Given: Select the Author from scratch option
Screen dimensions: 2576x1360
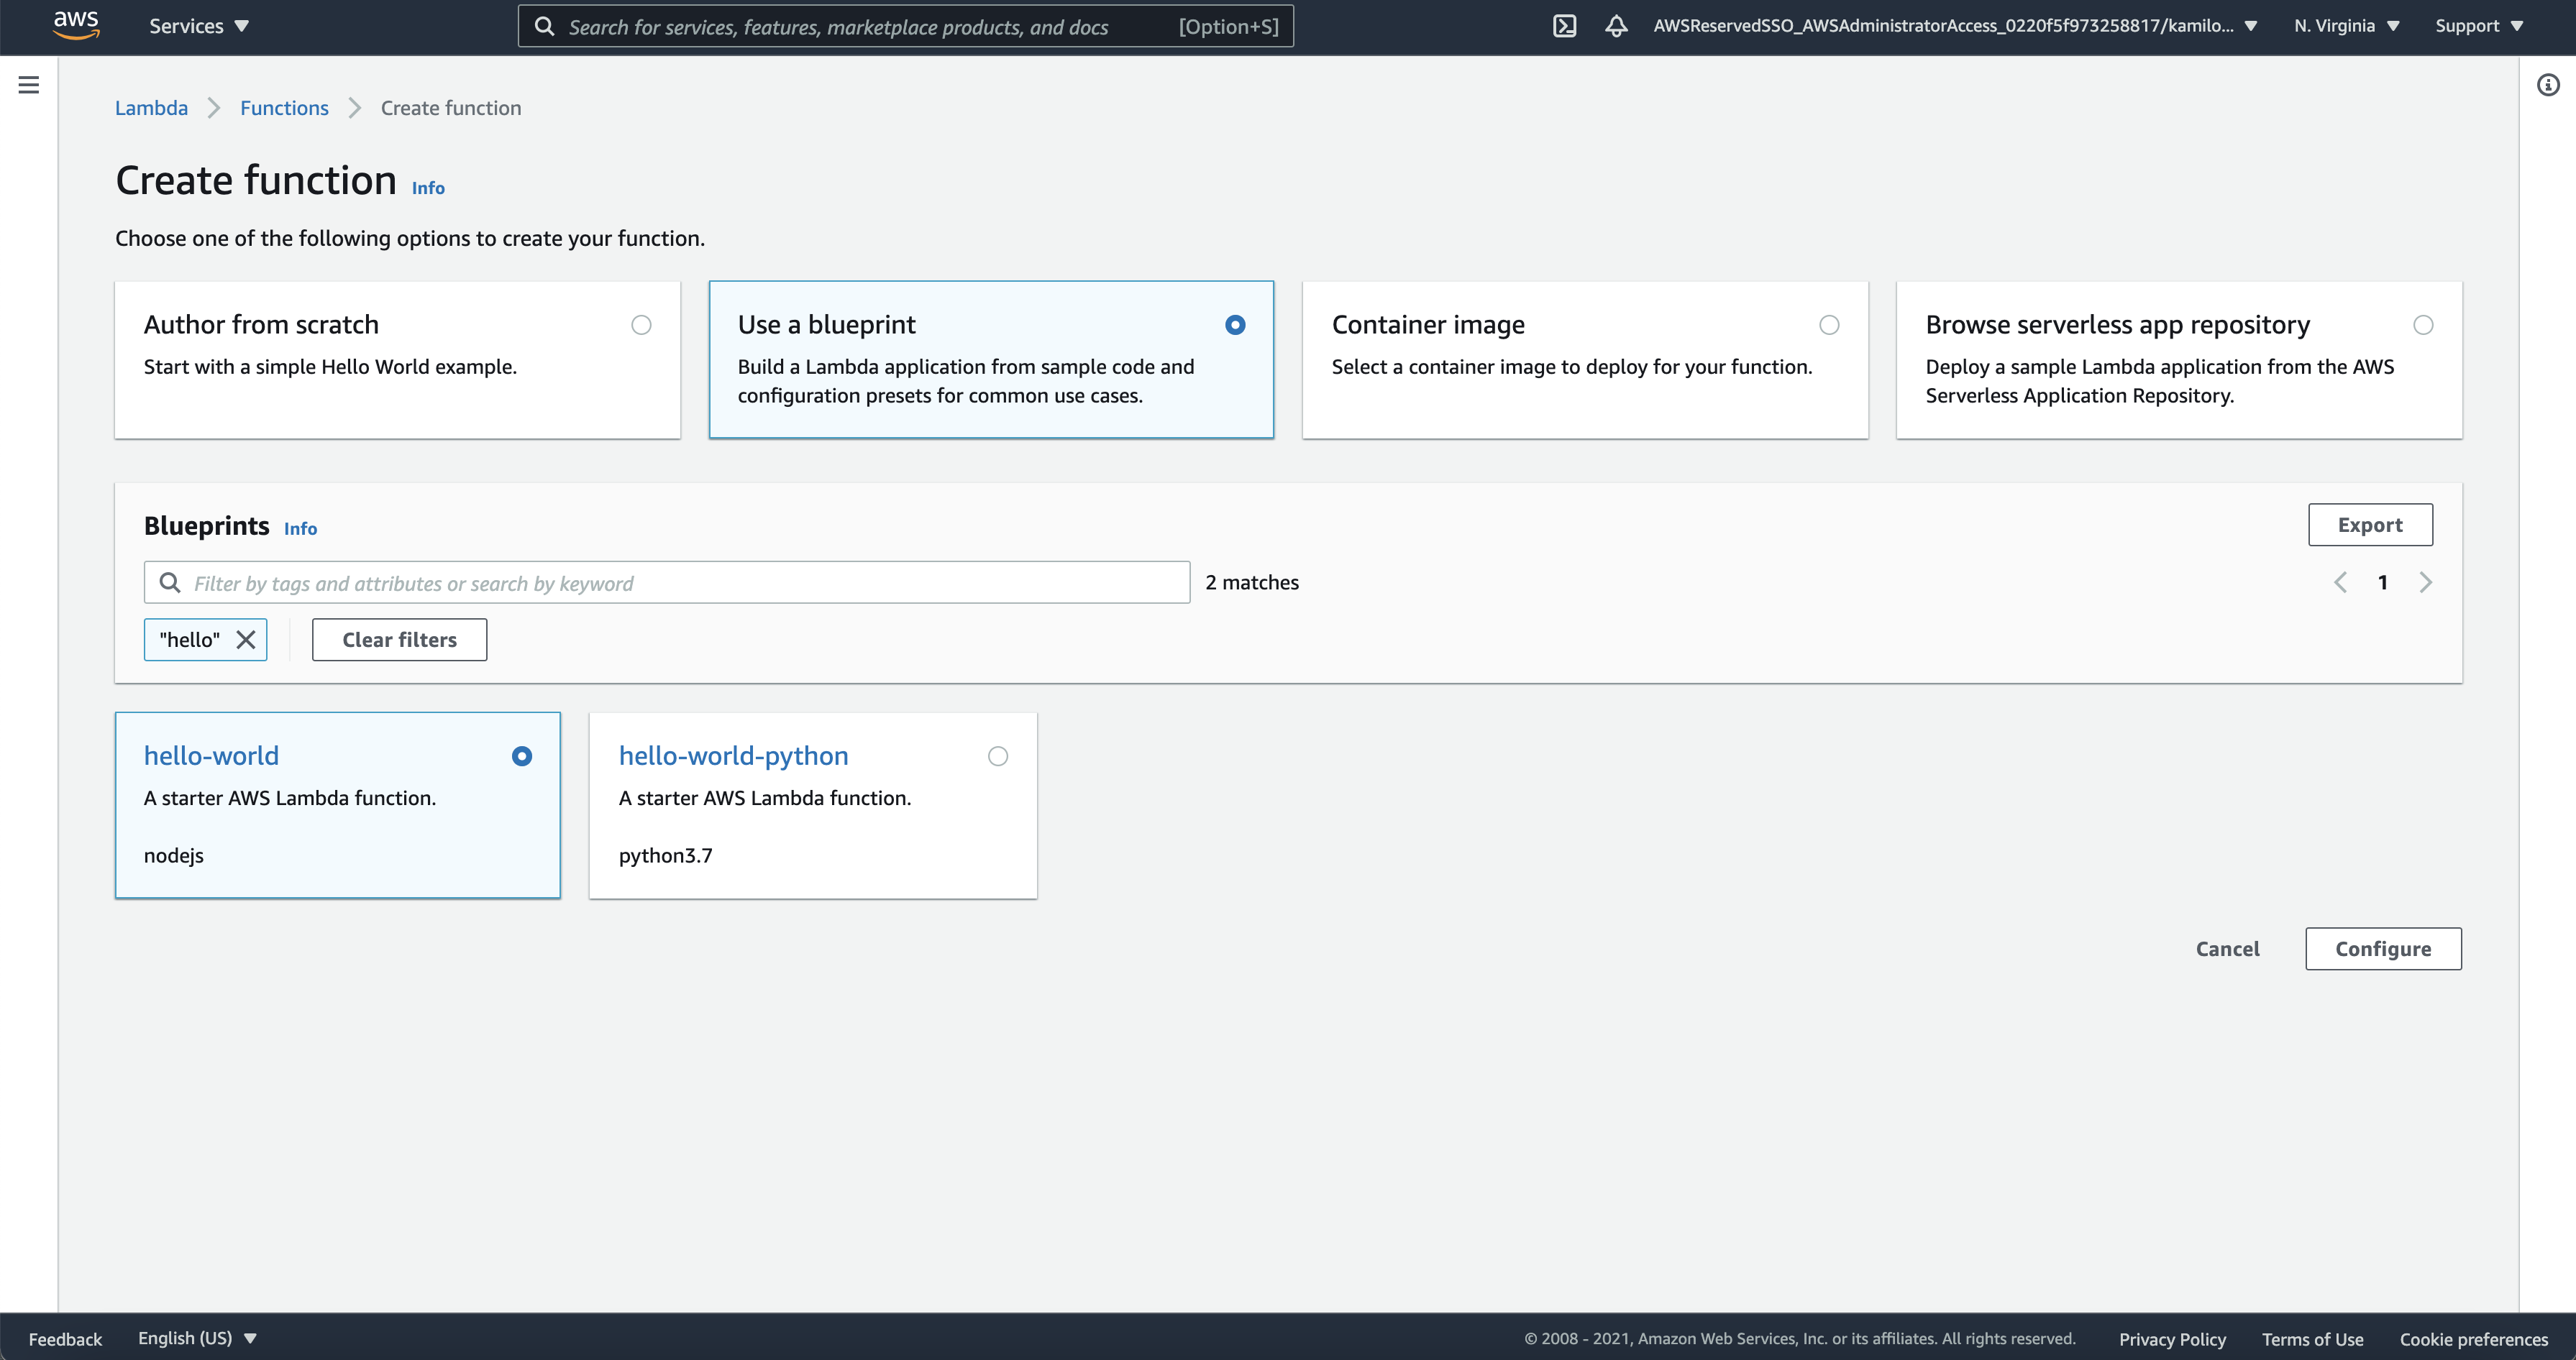Looking at the screenshot, I should click(x=641, y=325).
